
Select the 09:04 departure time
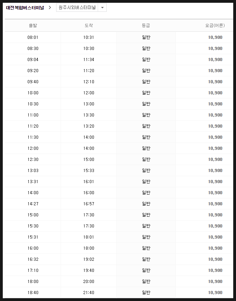tap(33, 60)
